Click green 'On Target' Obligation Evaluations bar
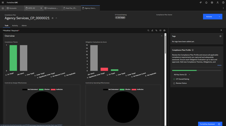The height and width of the screenshot is (126, 226). pyautogui.click(x=114, y=70)
